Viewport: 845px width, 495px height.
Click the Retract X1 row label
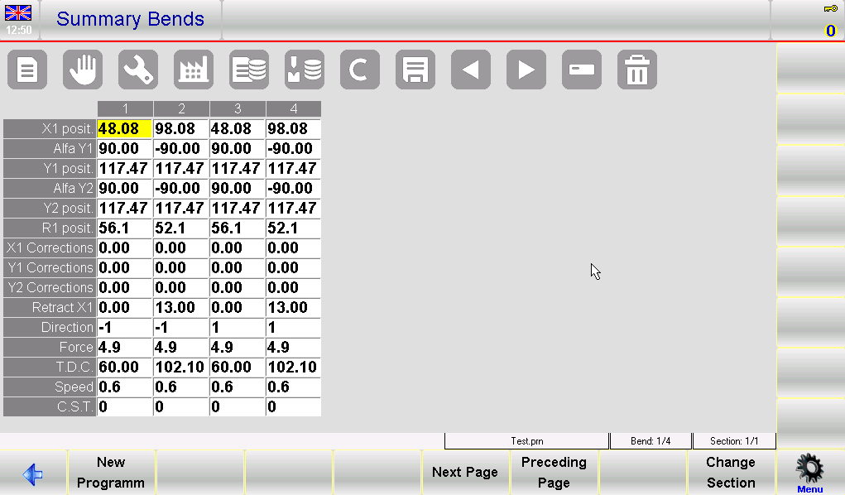[50, 308]
